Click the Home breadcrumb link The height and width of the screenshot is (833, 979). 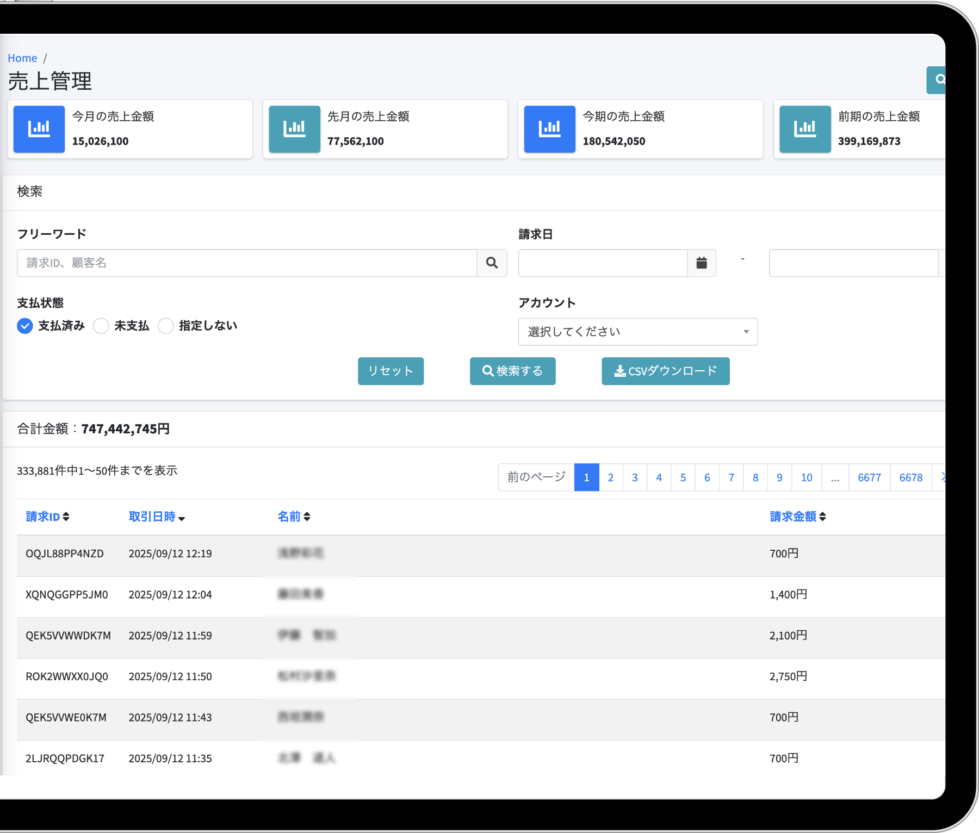(x=22, y=58)
